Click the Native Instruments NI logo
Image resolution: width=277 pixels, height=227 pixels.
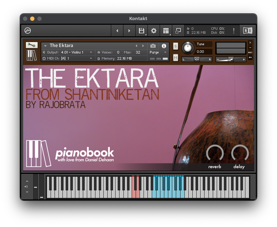pos(248,31)
